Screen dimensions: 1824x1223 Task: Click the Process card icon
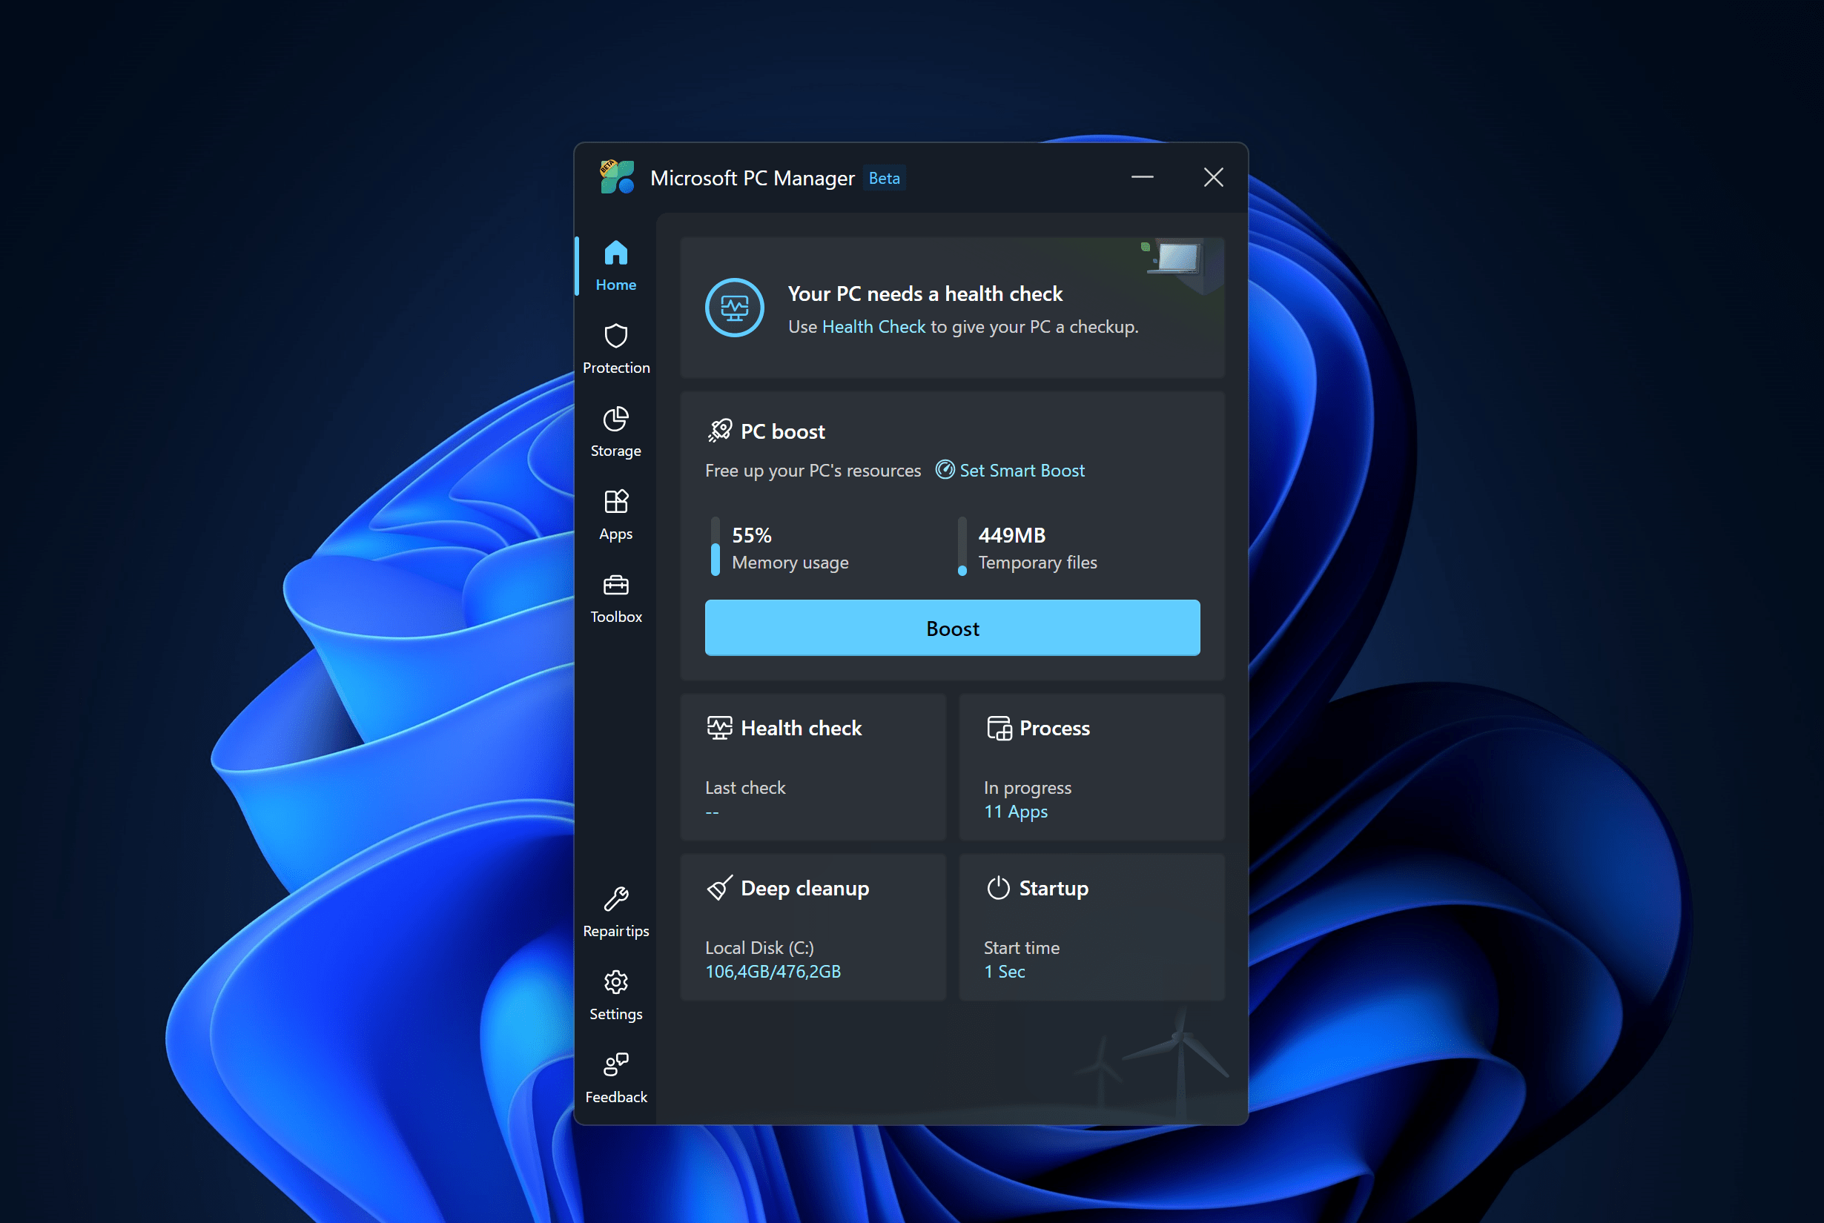999,728
